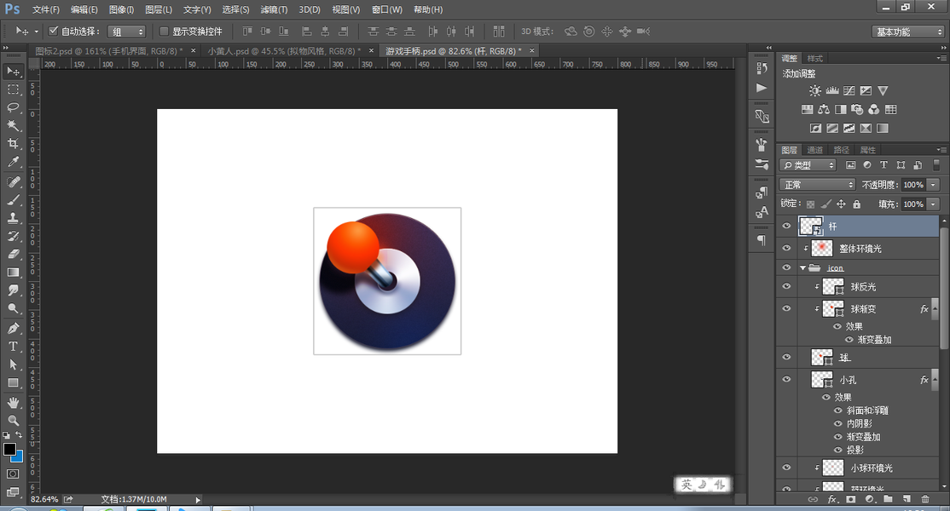This screenshot has width=950, height=511.
Task: Select the Rectangle shape tool
Action: [13, 382]
